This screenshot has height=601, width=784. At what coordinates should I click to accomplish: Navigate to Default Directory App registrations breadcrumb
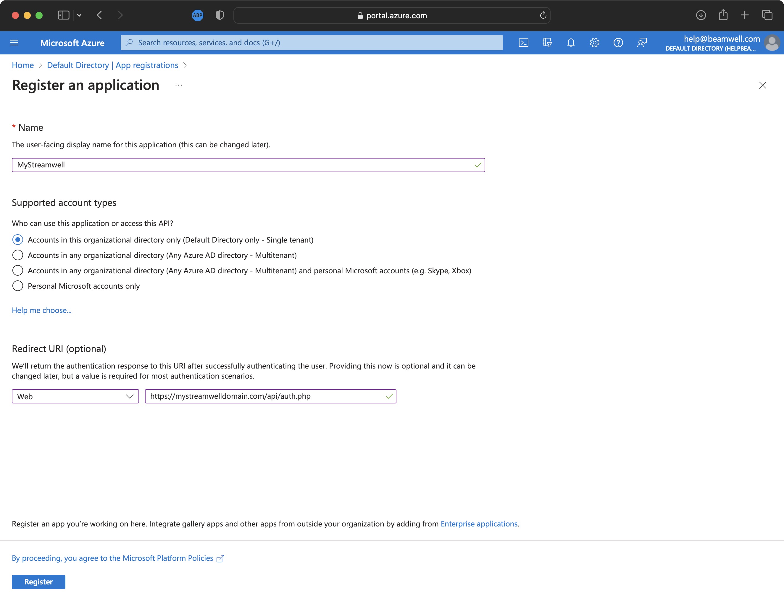point(112,65)
